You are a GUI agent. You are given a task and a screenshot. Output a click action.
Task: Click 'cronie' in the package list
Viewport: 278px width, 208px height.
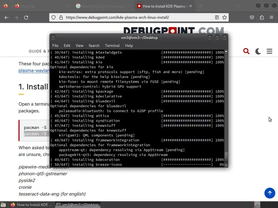25,187
